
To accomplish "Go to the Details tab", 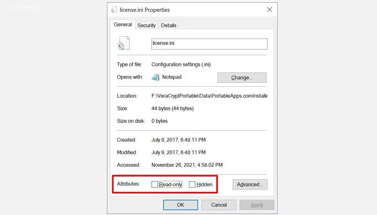I will pyautogui.click(x=168, y=25).
